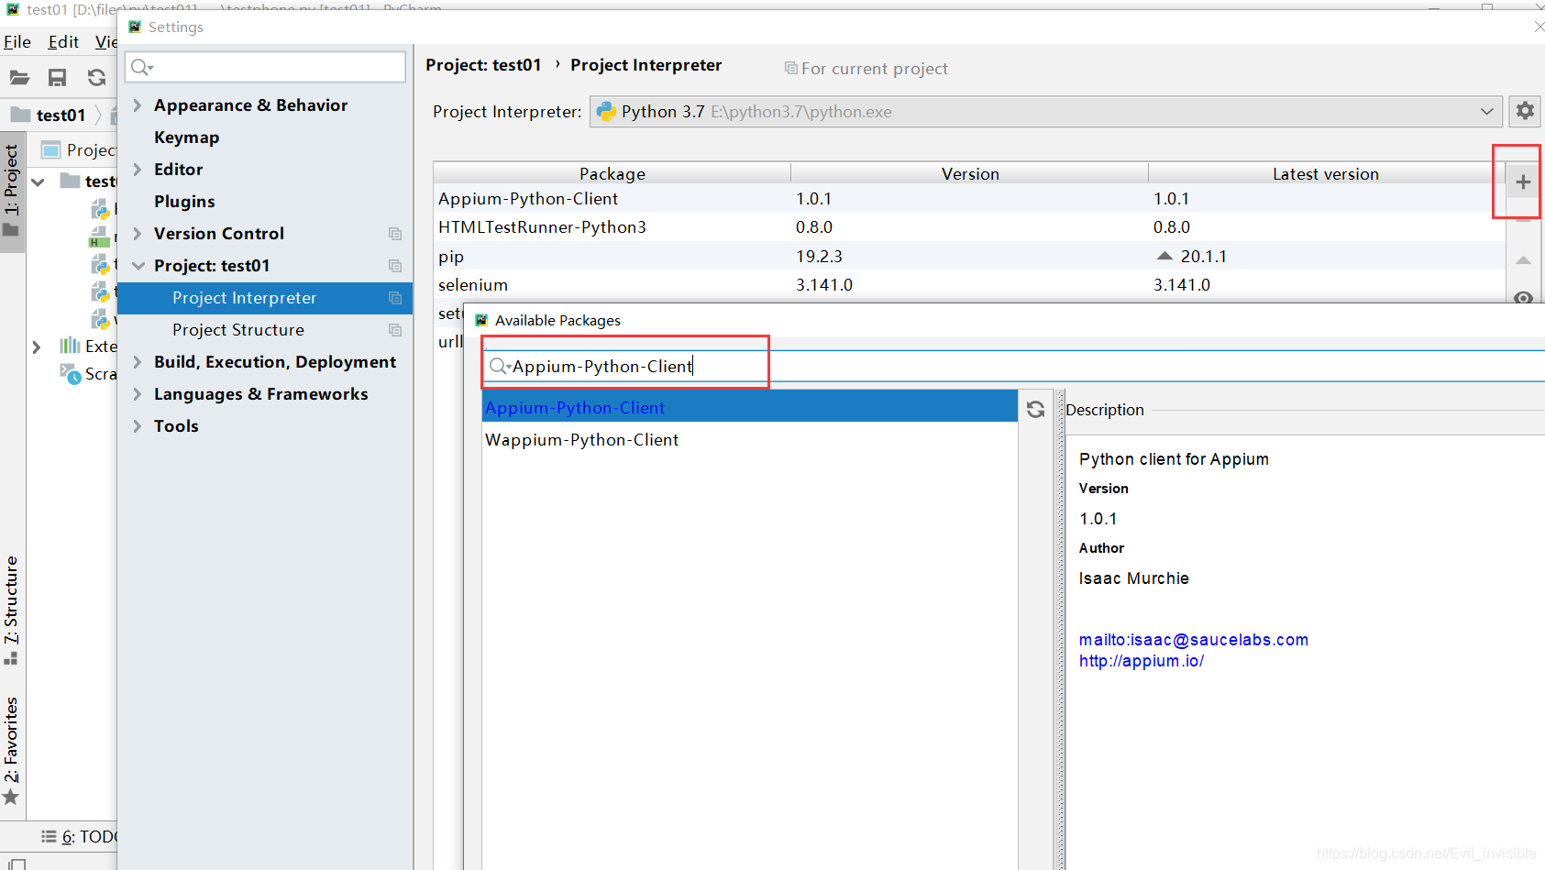Open the 7: Structure tool window tab

point(11,609)
